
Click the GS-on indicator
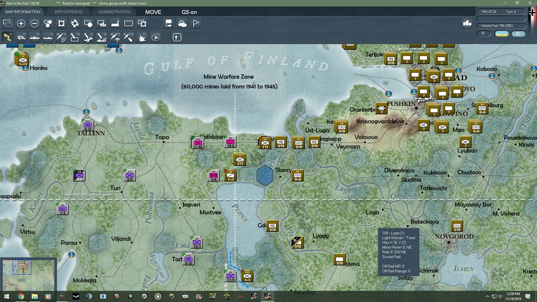189,12
